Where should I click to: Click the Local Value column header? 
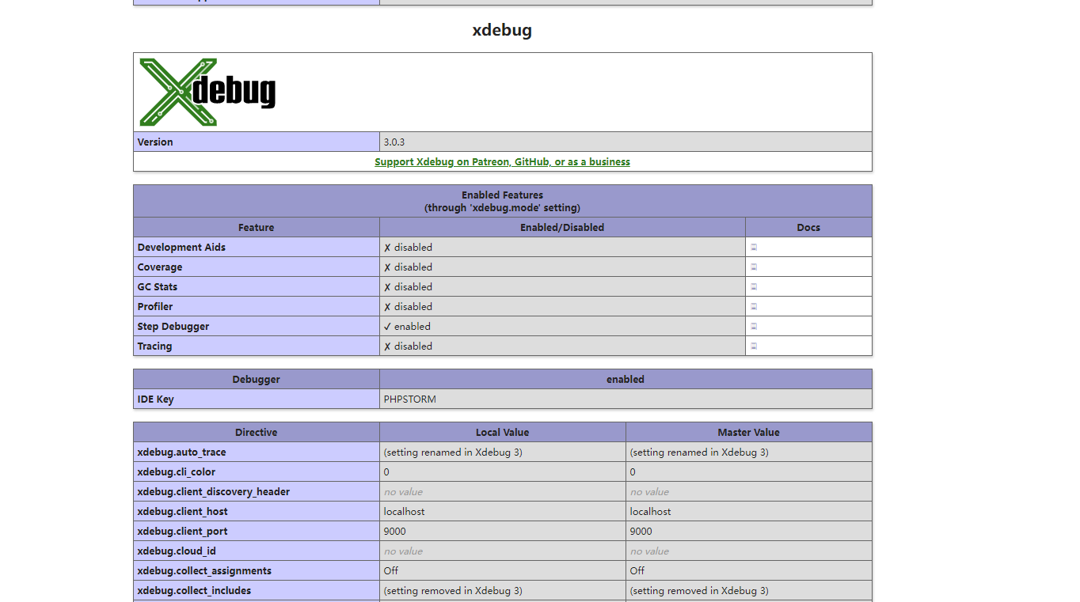(503, 433)
